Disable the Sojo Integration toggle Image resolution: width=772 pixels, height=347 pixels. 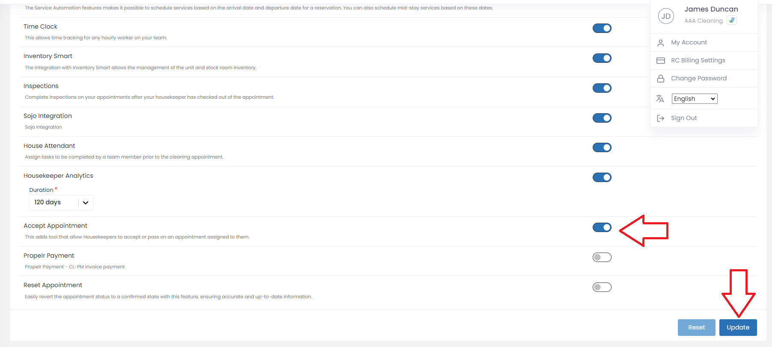pyautogui.click(x=602, y=118)
